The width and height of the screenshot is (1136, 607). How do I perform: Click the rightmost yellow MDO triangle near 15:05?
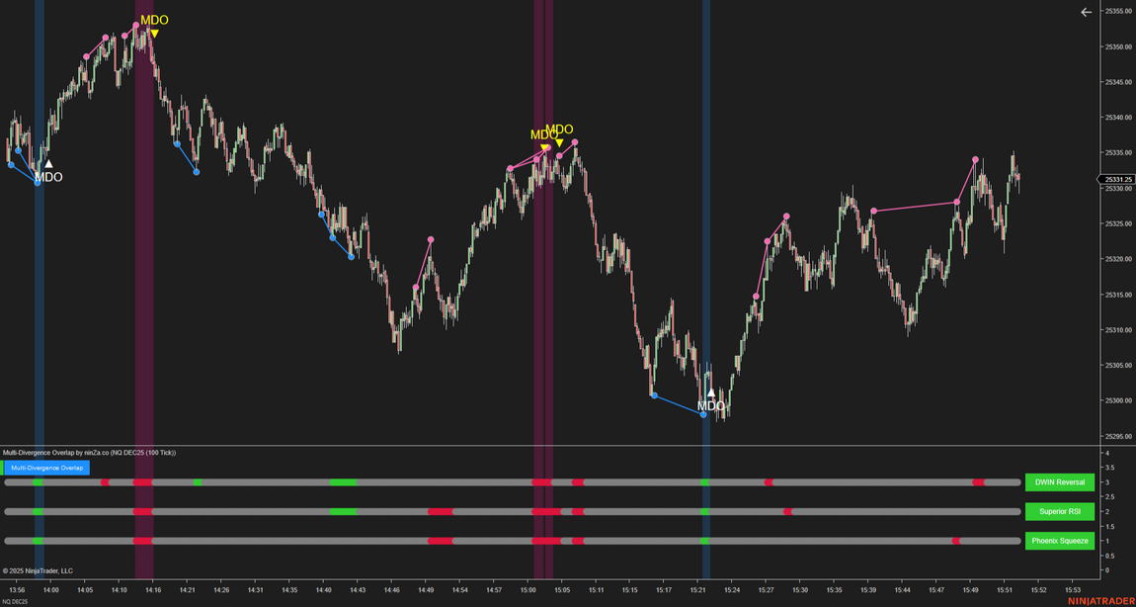click(559, 143)
